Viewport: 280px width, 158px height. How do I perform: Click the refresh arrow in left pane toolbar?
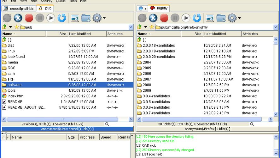coord(62,18)
